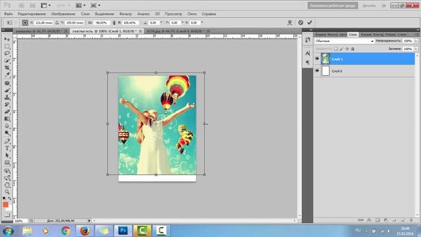Select the Дизайн workspace button
Image resolution: width=421 pixels, height=237 pixels.
(369, 6)
